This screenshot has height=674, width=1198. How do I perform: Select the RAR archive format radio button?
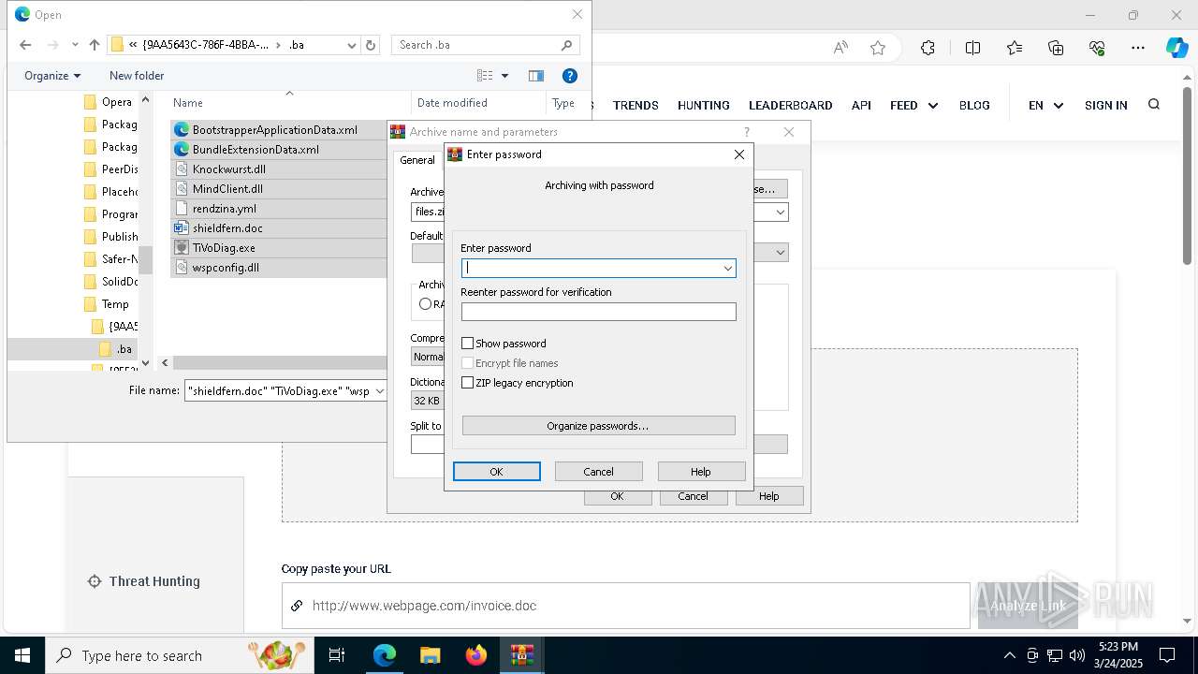(425, 303)
